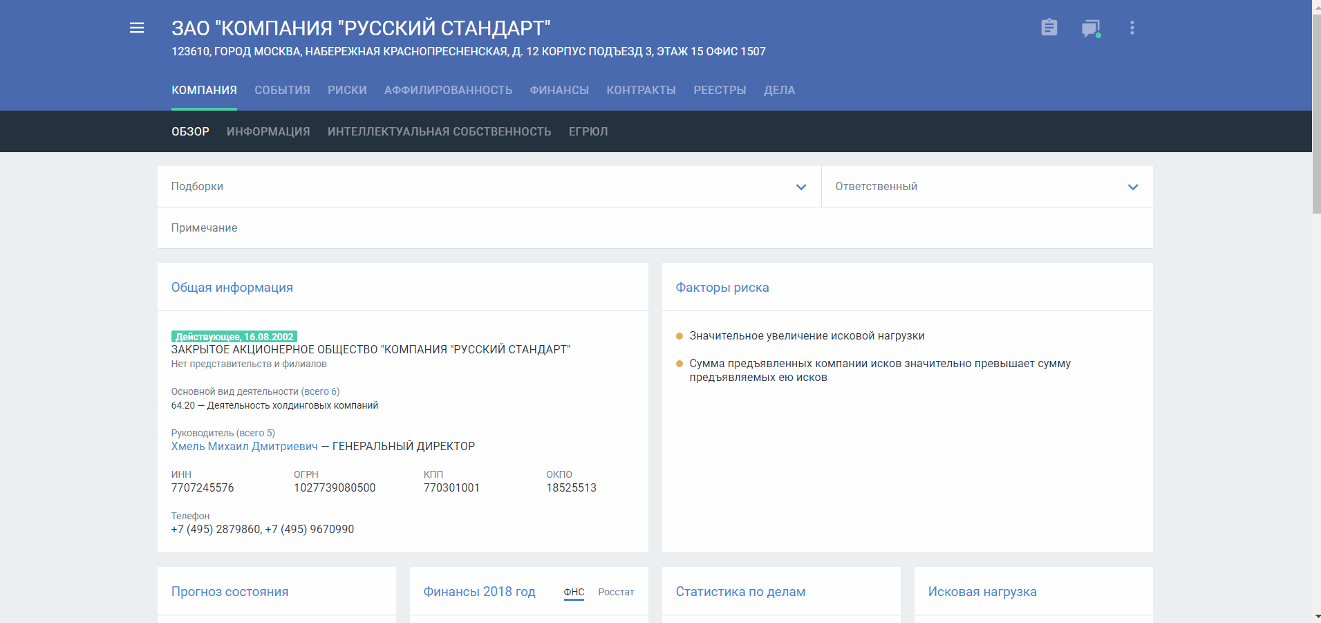
Task: Open the three-dot more options menu
Action: [x=1132, y=28]
